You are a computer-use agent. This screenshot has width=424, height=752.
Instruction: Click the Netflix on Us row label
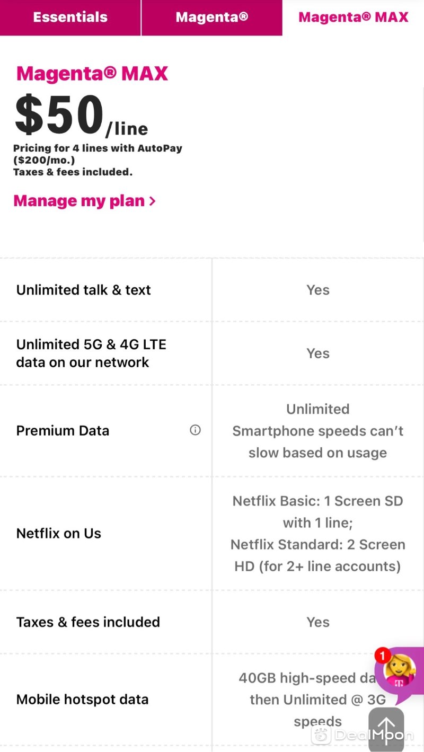click(x=58, y=533)
